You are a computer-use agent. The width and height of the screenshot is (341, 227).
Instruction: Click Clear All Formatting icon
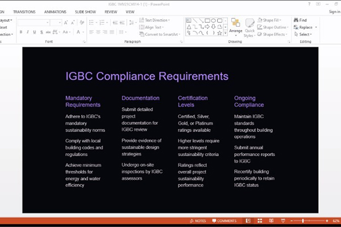(x=82, y=23)
